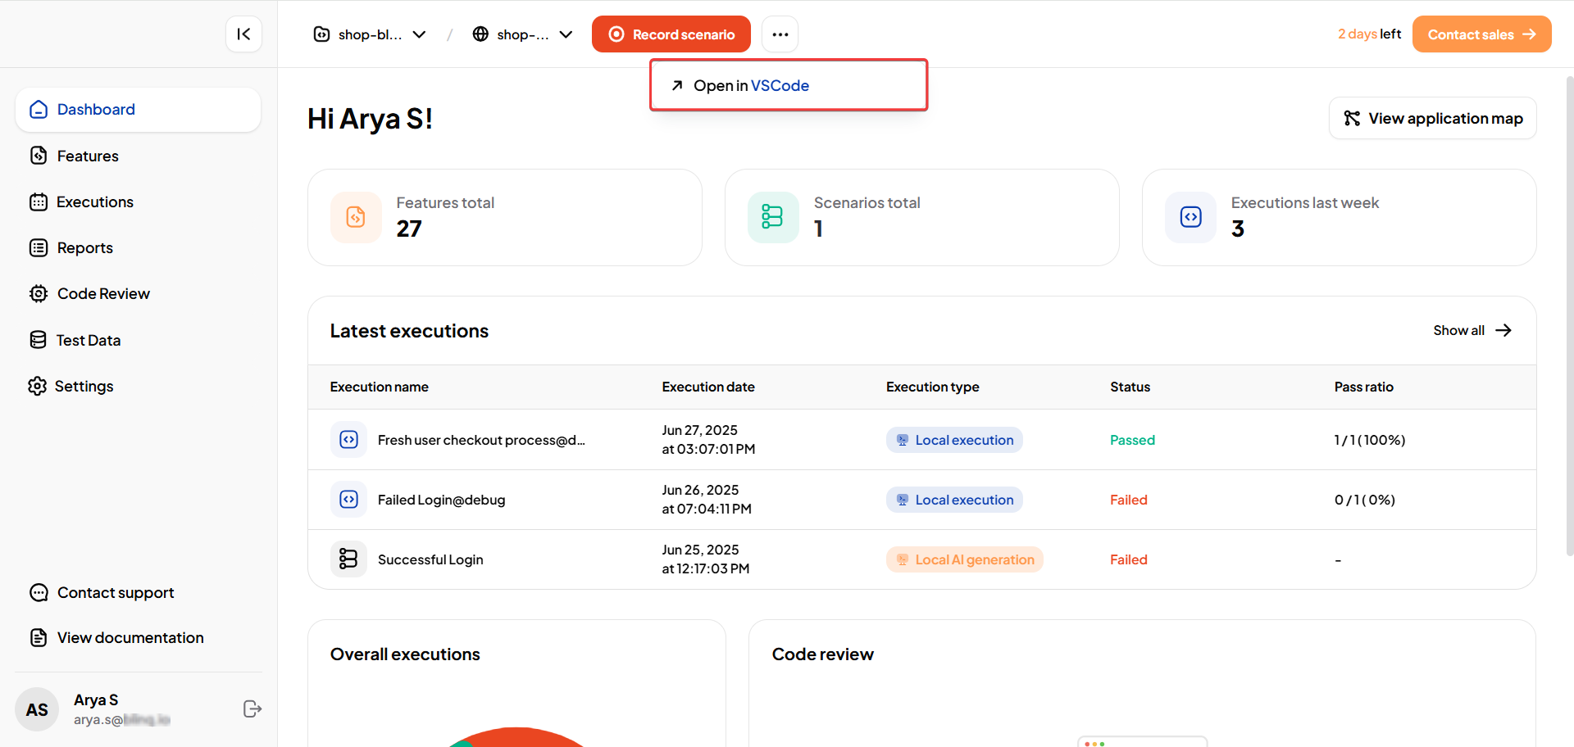Click the Contact sales button
This screenshot has height=747, width=1574.
click(1481, 34)
